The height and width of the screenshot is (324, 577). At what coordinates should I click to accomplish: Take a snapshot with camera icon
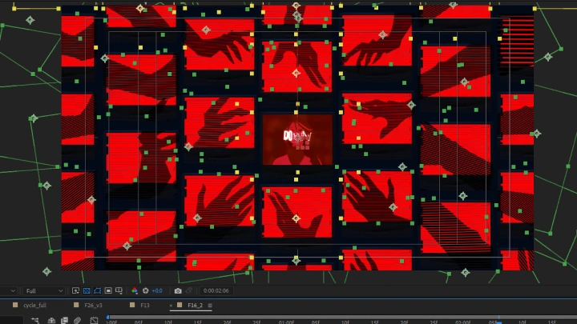pos(178,290)
